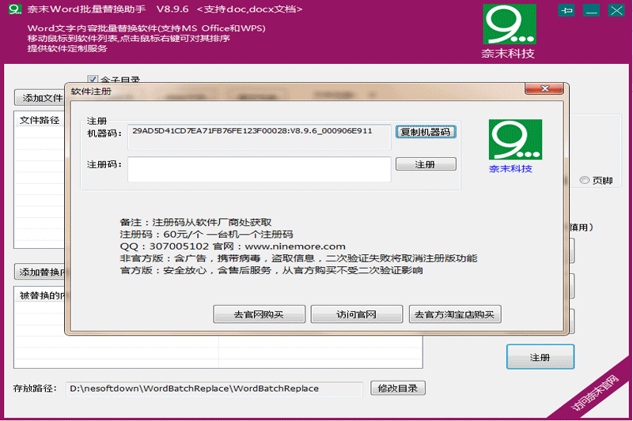Click the 访问奈末官网 corner ribbon
The image size is (633, 421).
point(595,393)
